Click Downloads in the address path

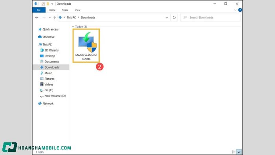point(88,18)
